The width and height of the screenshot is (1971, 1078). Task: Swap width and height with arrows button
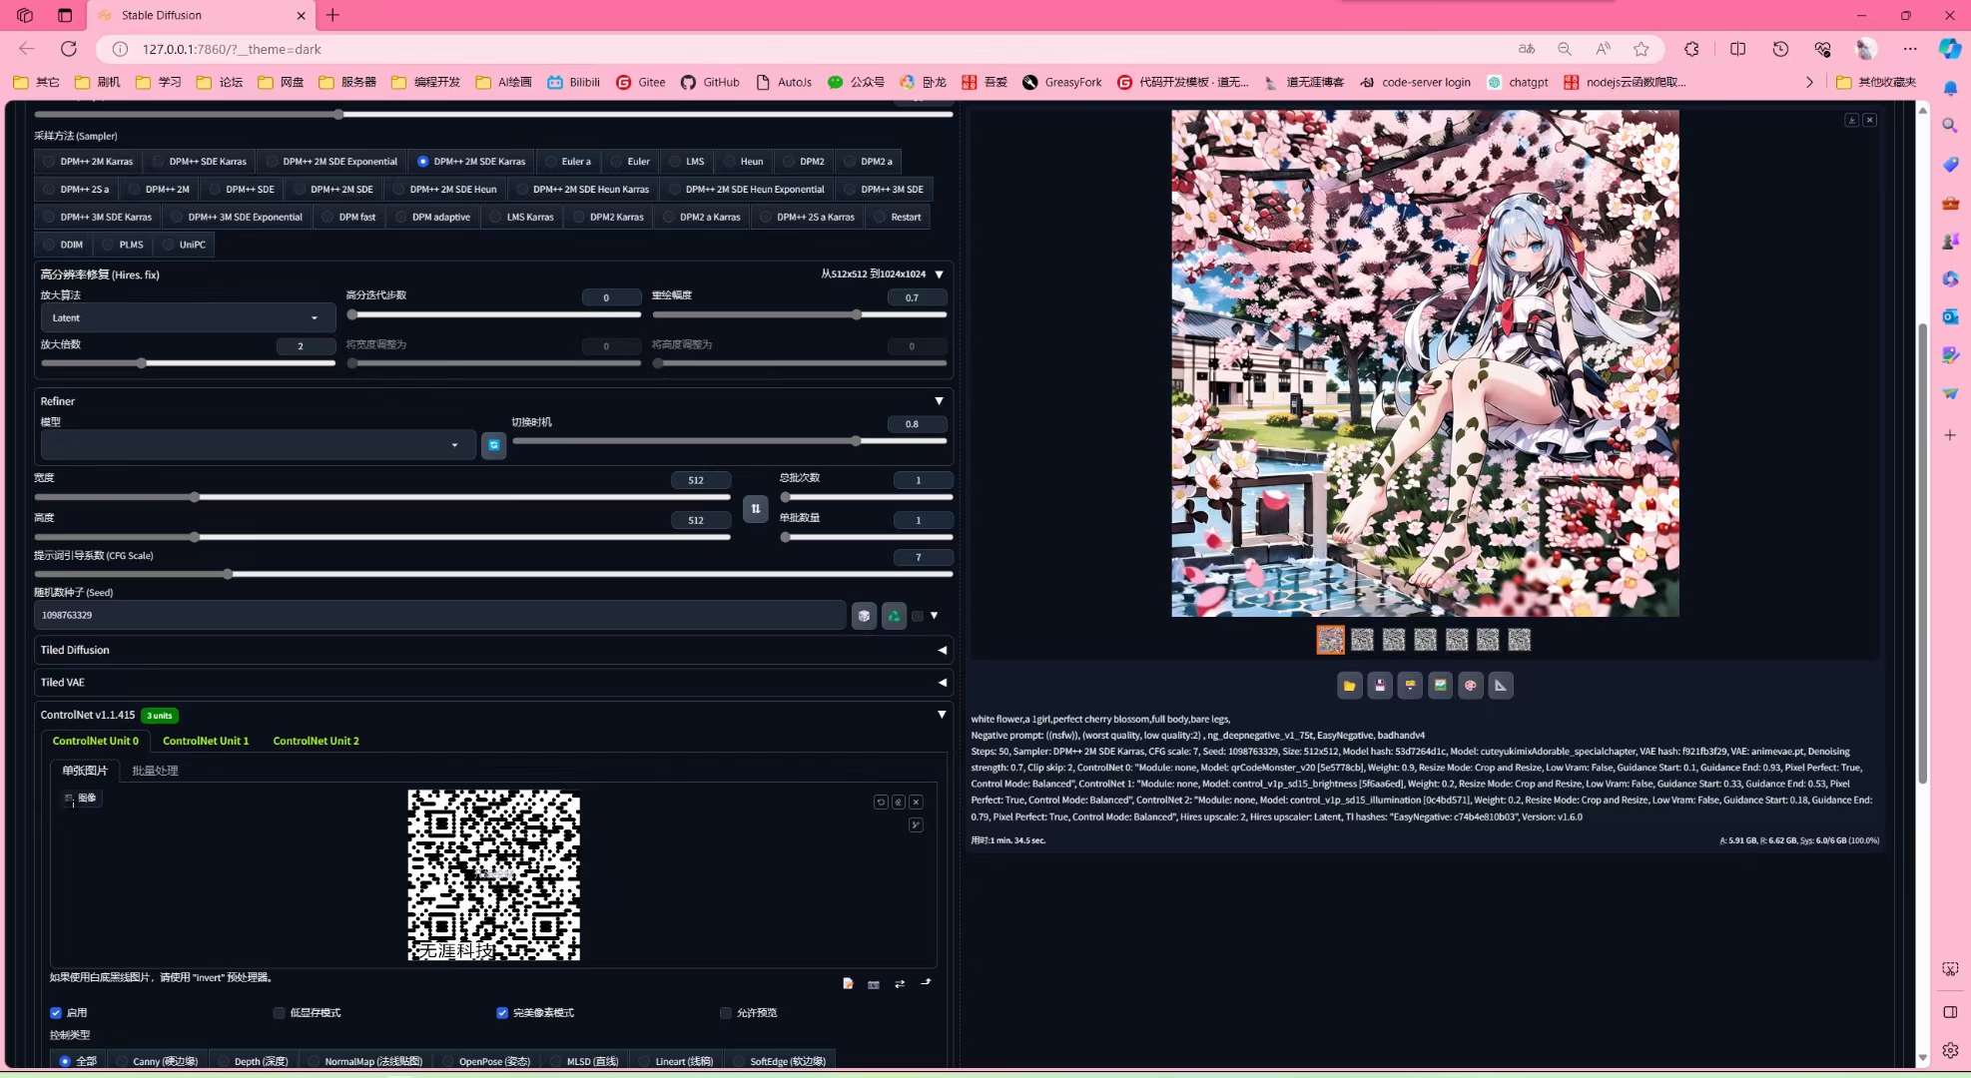point(755,509)
